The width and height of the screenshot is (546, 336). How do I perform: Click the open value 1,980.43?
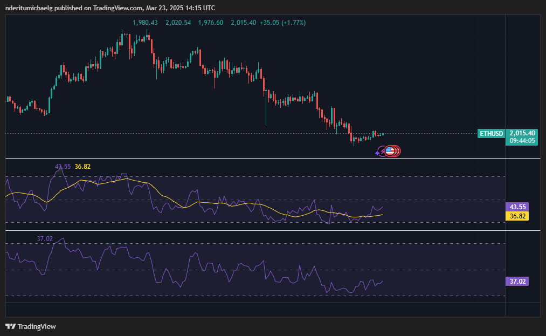tap(145, 23)
